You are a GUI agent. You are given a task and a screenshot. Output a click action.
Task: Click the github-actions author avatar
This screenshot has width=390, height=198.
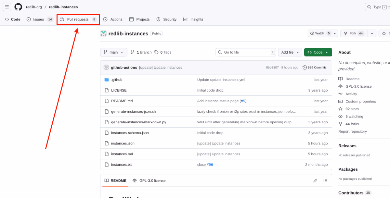[x=106, y=68]
